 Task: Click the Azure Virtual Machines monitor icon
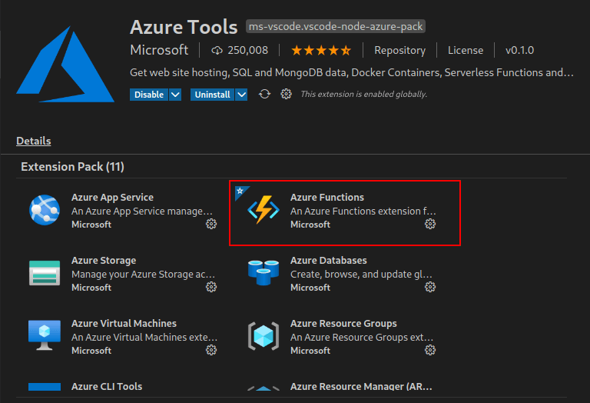[45, 335]
